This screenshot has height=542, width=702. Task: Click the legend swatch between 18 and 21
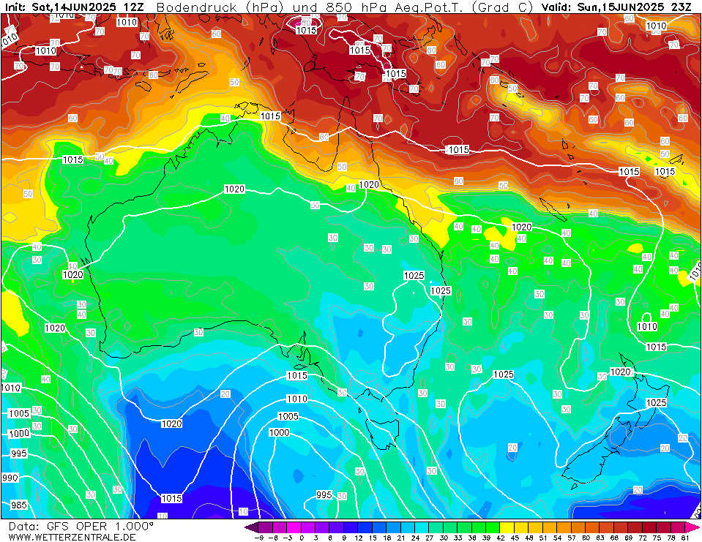pos(394,527)
